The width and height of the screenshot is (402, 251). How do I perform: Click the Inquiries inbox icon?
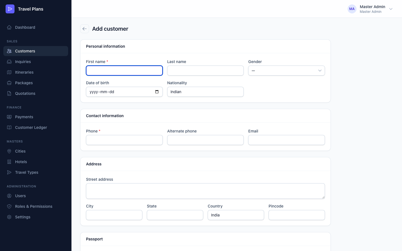pos(9,62)
